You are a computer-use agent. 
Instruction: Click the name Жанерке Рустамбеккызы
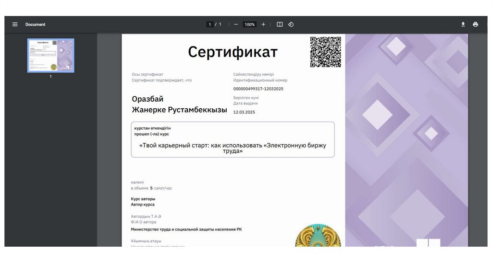(x=180, y=110)
